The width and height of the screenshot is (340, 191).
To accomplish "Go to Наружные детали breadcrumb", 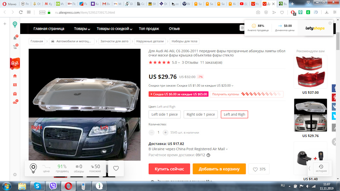I will 150,41.
